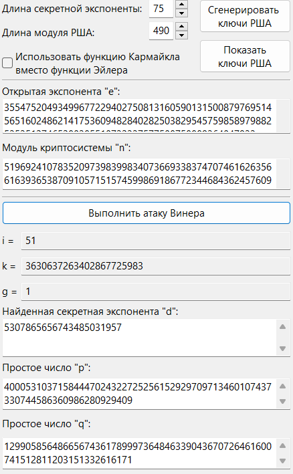Increase the RSA modulus length value
The image size is (293, 474).
pos(181,26)
